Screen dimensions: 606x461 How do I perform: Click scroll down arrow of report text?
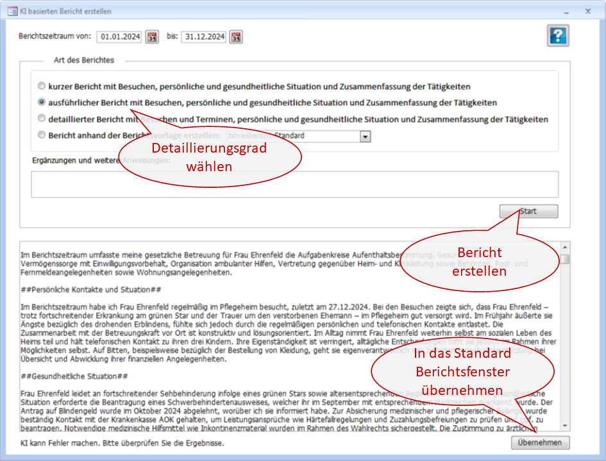(x=564, y=426)
